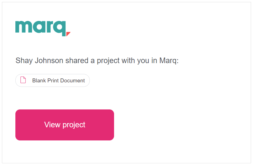Image resolution: width=253 pixels, height=165 pixels.
Task: Click the letter a in marq logo
Action: [38, 27]
